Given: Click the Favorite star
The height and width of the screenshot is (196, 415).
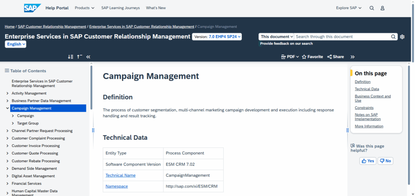Looking at the screenshot, I should (312, 57).
